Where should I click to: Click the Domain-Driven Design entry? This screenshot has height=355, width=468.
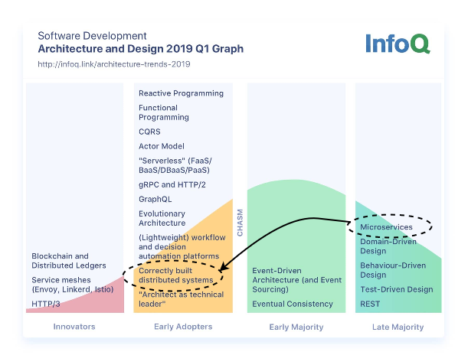point(390,246)
